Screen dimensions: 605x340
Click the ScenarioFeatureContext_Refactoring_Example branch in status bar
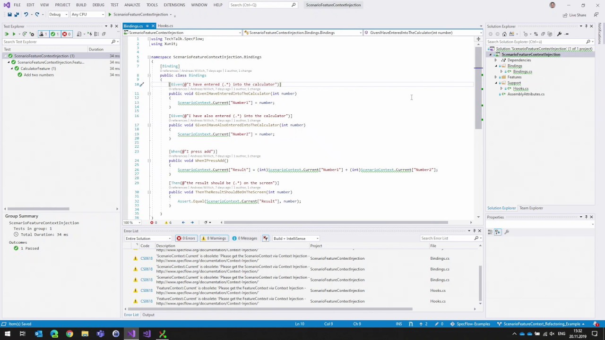[x=541, y=324]
